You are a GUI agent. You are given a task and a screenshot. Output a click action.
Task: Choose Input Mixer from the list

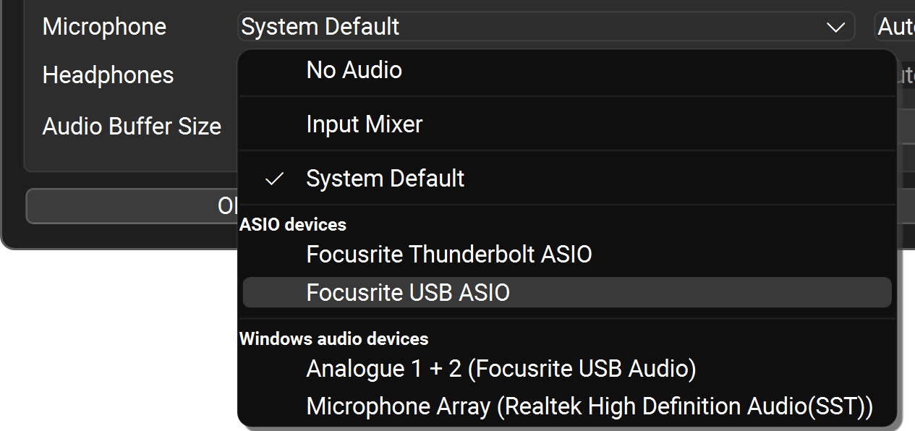[364, 124]
